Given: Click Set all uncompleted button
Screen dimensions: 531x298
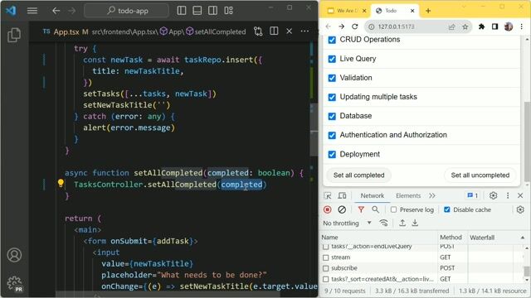Looking at the screenshot, I should coord(480,175).
